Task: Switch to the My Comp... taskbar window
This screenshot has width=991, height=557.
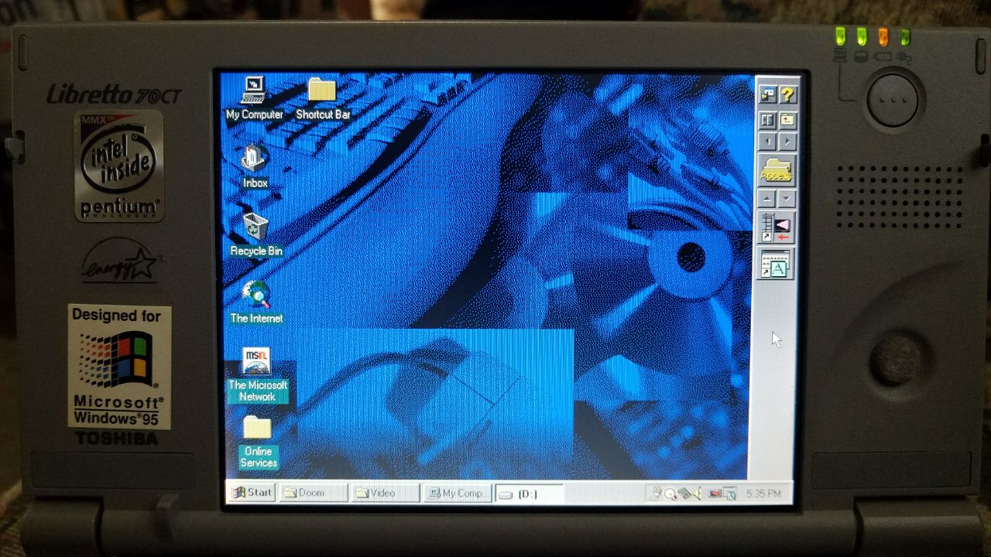Action: [x=458, y=493]
